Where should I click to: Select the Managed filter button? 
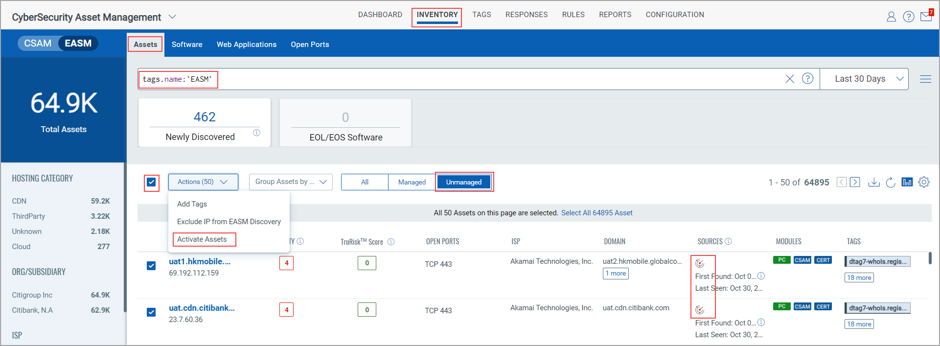tap(412, 182)
